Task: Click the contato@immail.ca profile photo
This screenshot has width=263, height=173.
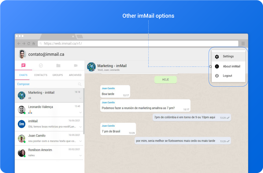Action: click(22, 54)
